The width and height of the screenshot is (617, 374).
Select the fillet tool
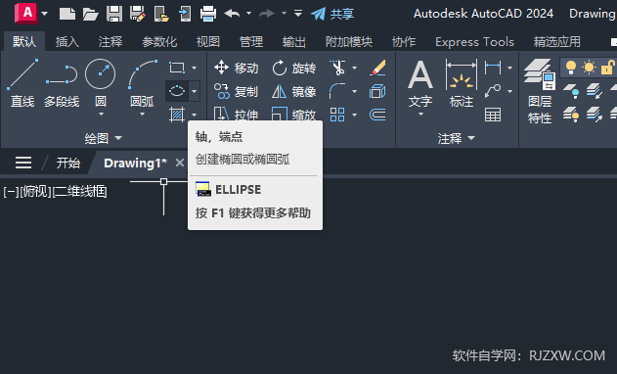pyautogui.click(x=337, y=91)
